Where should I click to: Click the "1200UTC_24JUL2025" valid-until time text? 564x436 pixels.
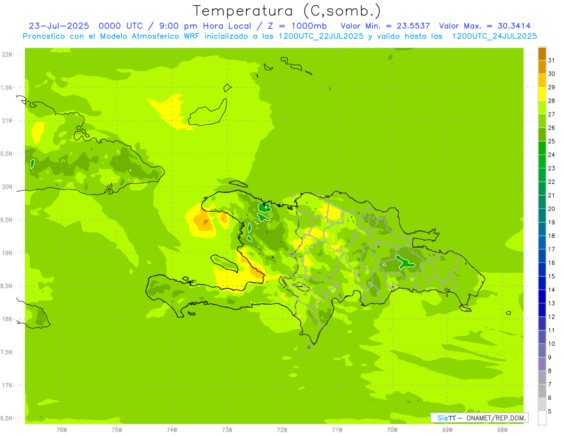[x=494, y=36]
